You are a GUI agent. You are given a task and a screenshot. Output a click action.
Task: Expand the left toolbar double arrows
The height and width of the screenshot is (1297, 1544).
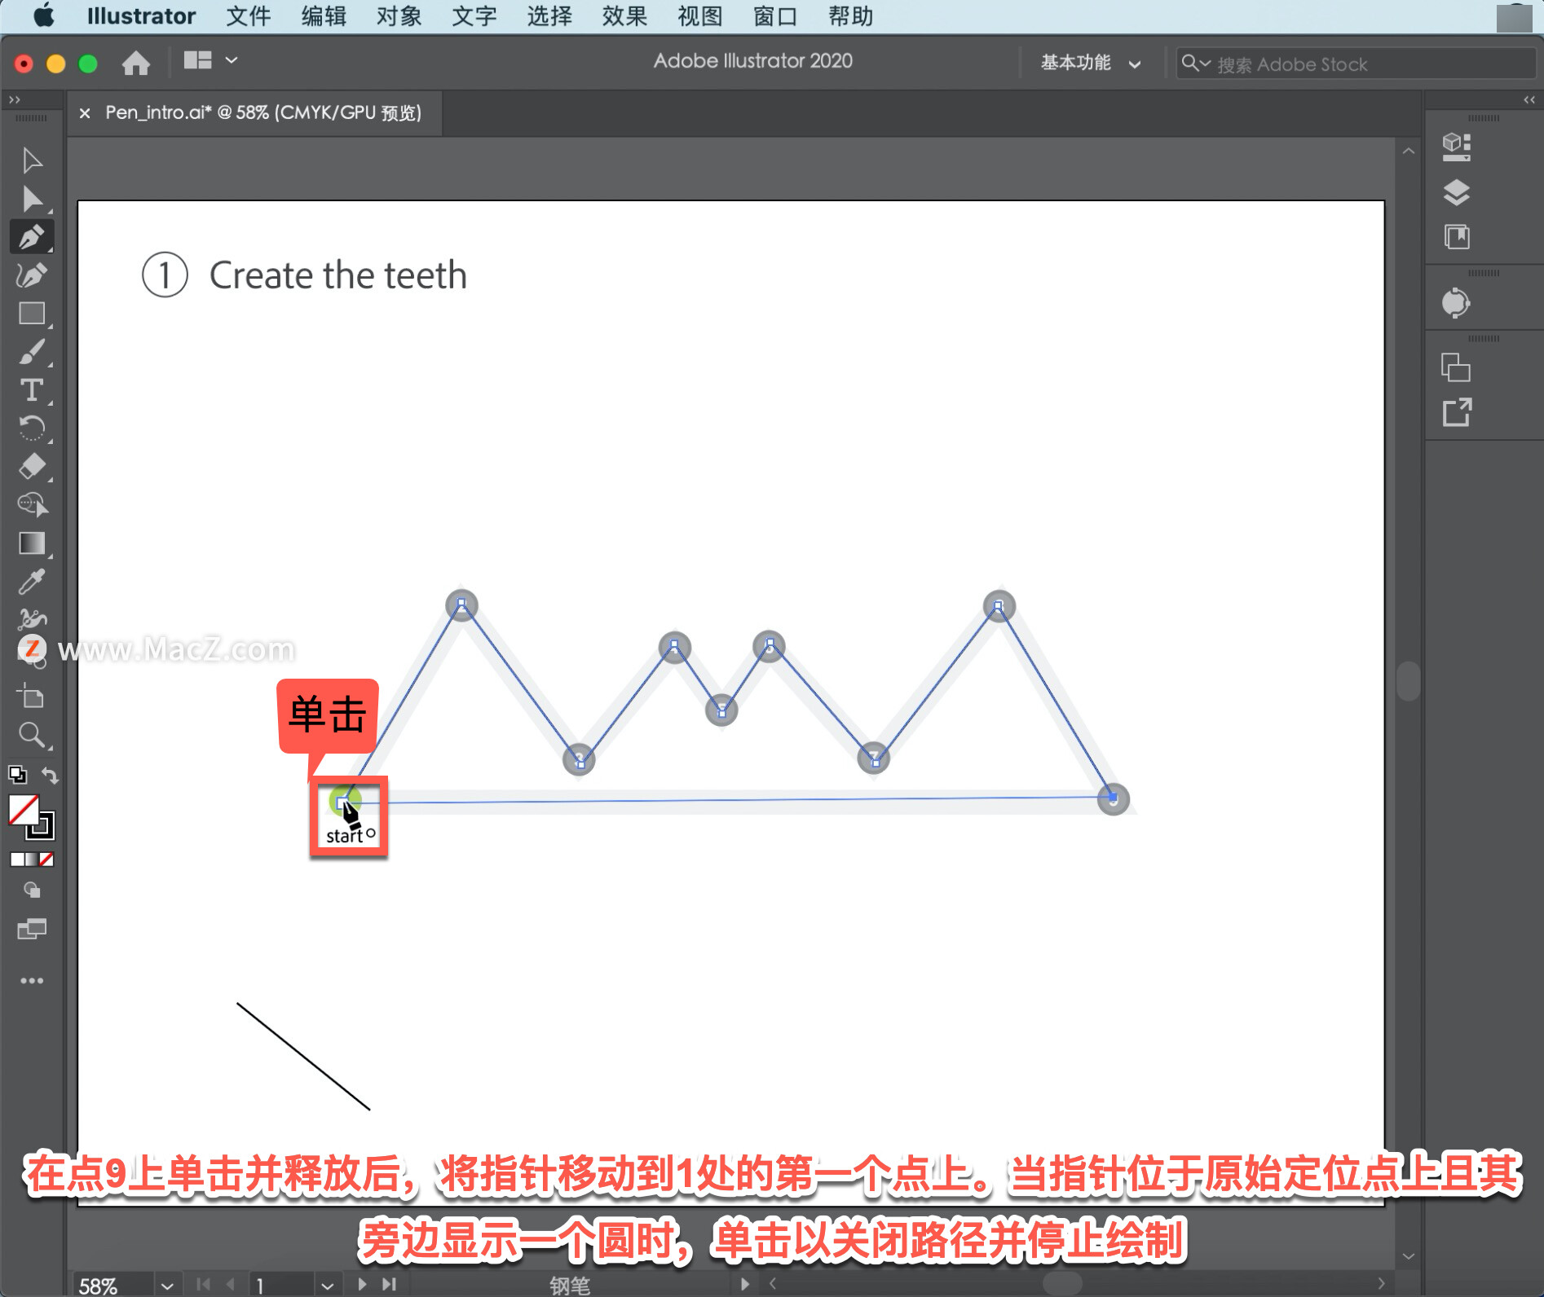click(x=14, y=99)
